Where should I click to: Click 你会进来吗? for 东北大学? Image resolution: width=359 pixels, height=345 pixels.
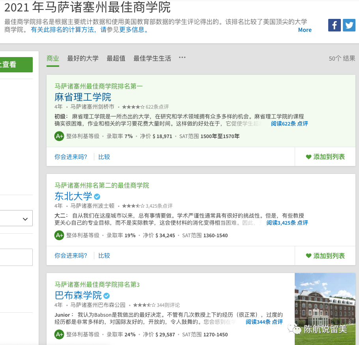coord(71,256)
